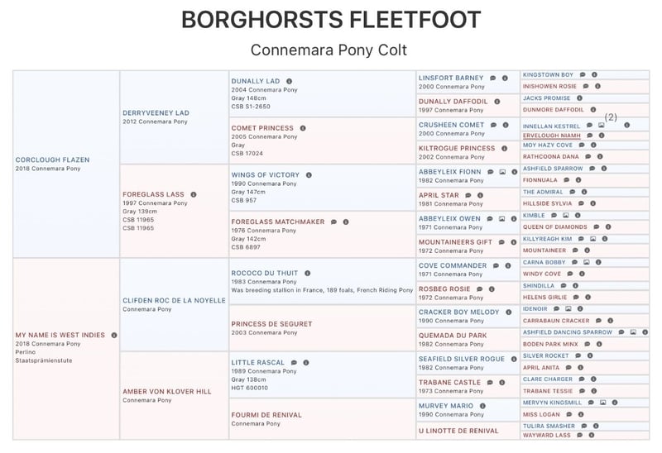Open Ervelough Niamh underlined link
This screenshot has width=662, height=453.
pos(551,135)
